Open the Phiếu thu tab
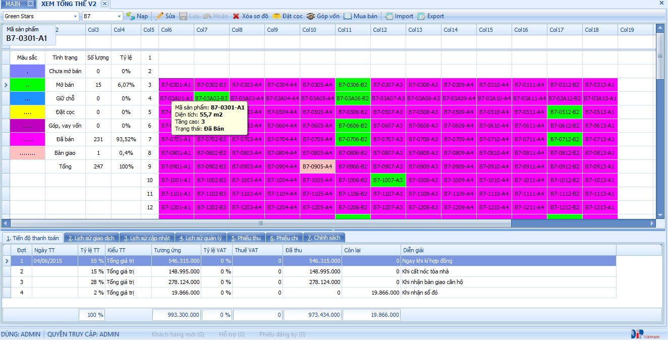The width and height of the screenshot is (668, 340). 246,238
